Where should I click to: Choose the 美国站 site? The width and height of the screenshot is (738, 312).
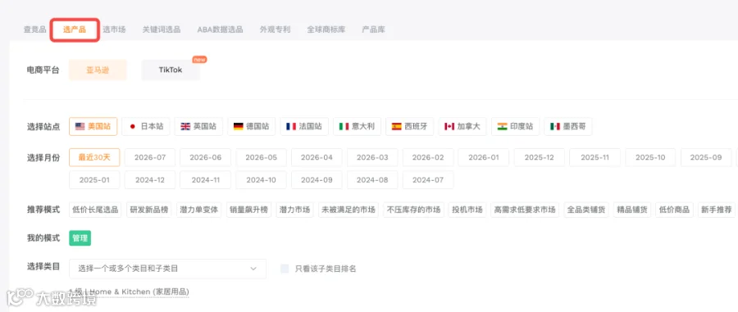93,126
